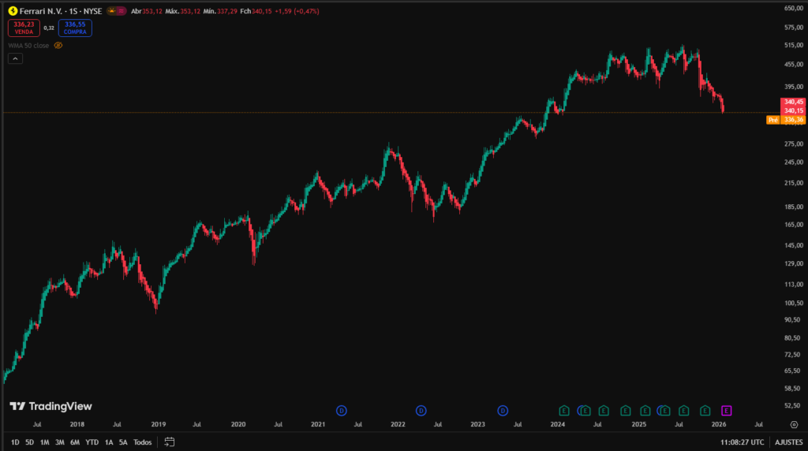The height and width of the screenshot is (451, 808).
Task: Click the red 340,45 price label
Action: pos(793,102)
